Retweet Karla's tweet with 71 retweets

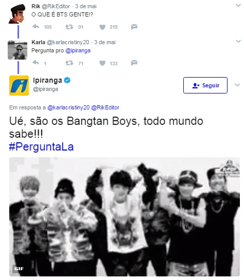(x=69, y=63)
